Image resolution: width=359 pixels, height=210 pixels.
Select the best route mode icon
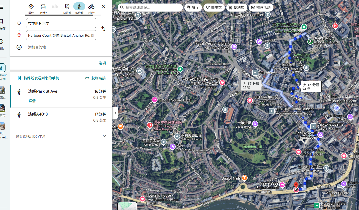(31, 7)
